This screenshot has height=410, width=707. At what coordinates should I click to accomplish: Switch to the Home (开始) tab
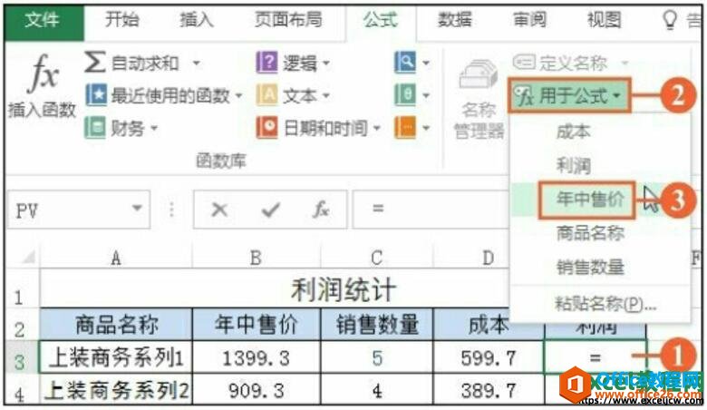(121, 20)
